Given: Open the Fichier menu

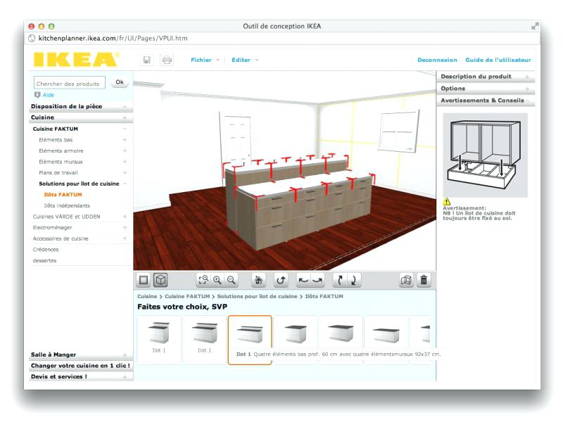Looking at the screenshot, I should (x=205, y=60).
